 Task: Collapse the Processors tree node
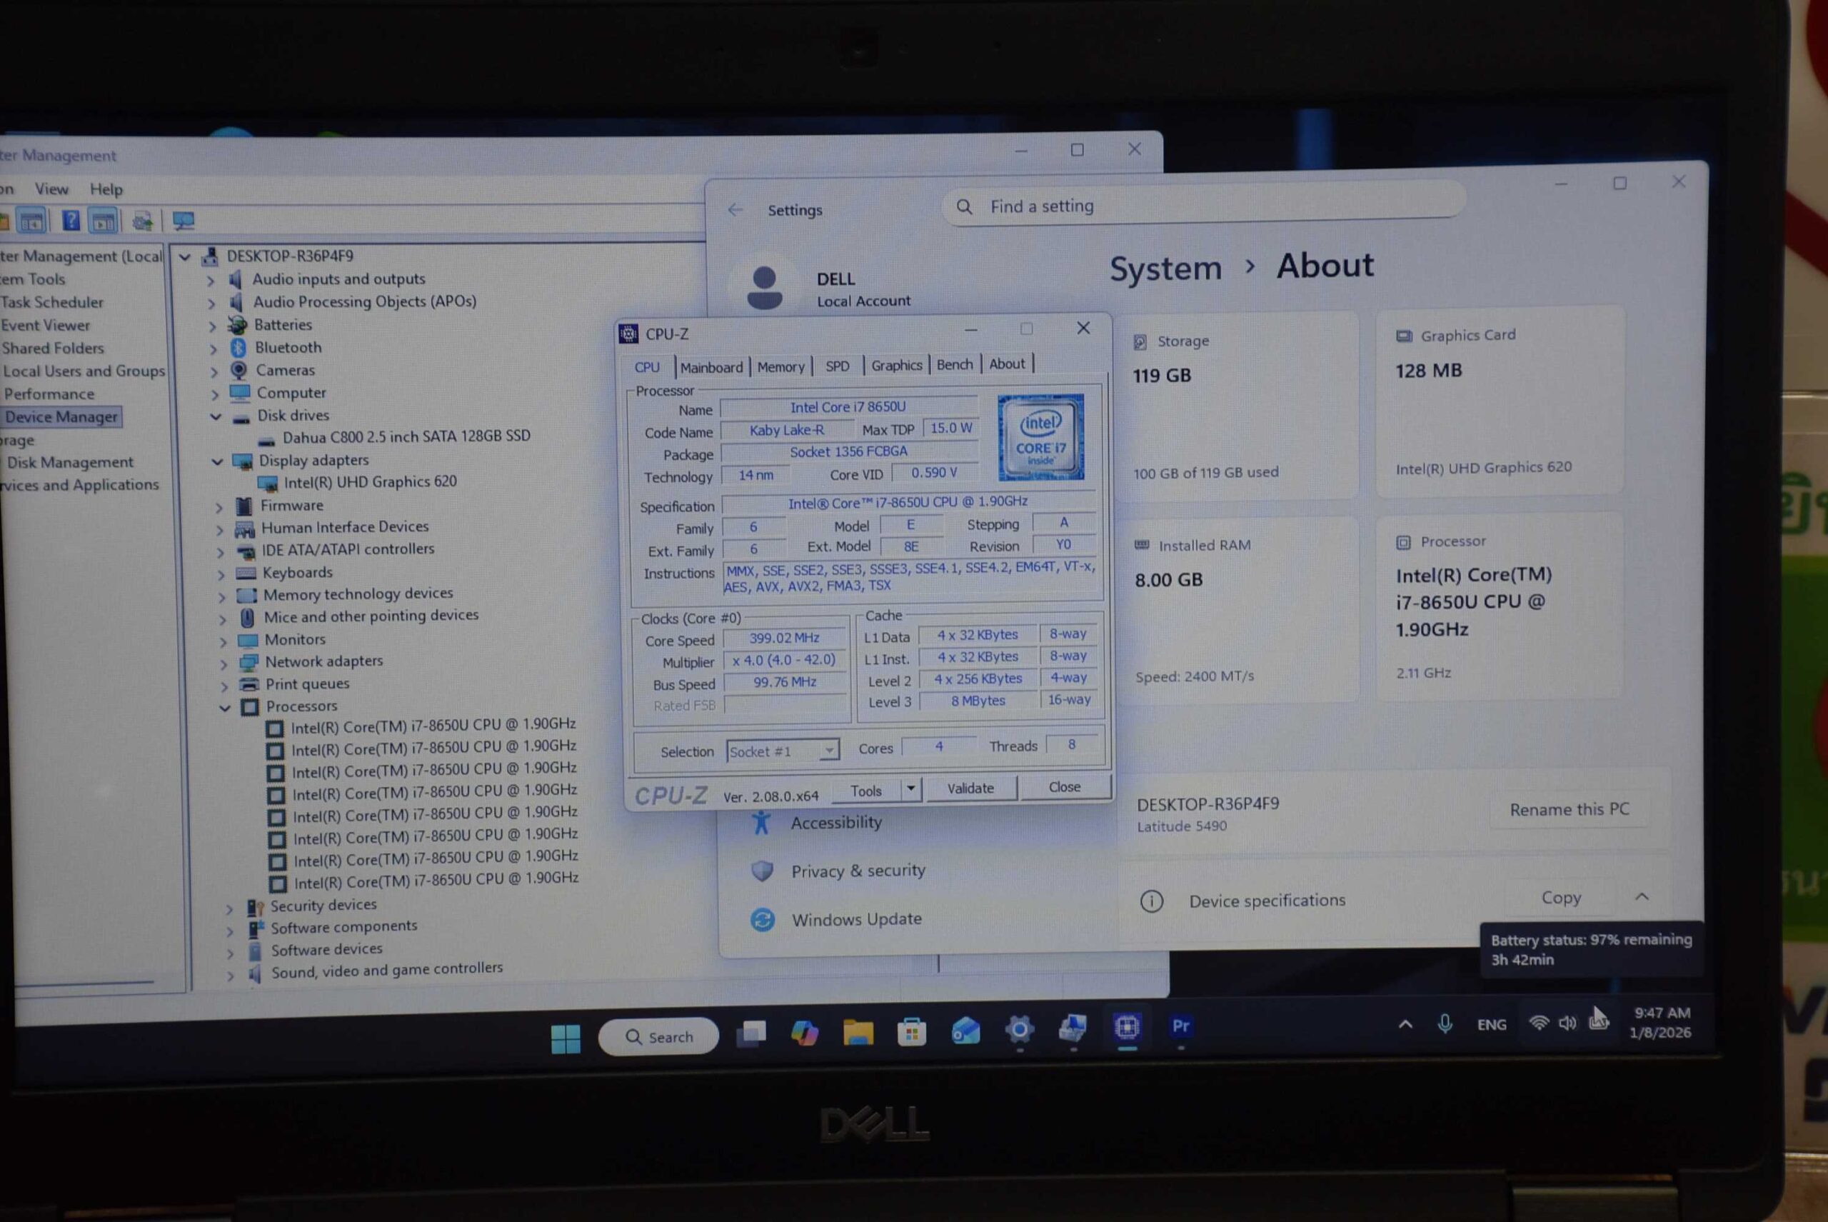pos(225,708)
